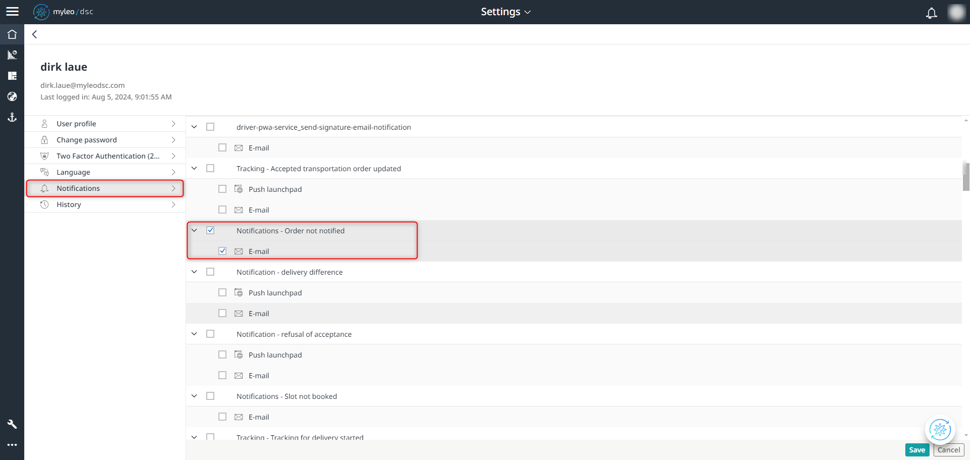
Task: Open the analytics icon in the sidebar
Action: [12, 55]
